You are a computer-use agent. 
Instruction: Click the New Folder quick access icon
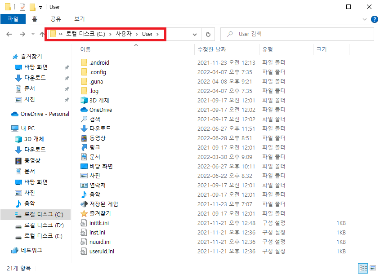tap(32, 7)
